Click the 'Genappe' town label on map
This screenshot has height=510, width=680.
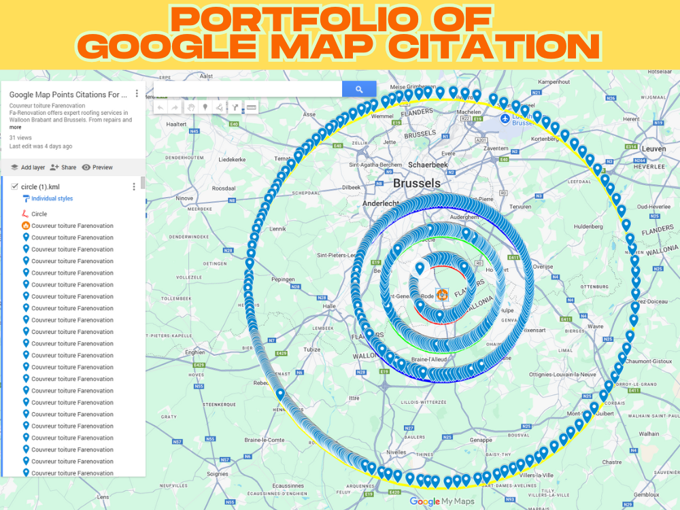481,440
